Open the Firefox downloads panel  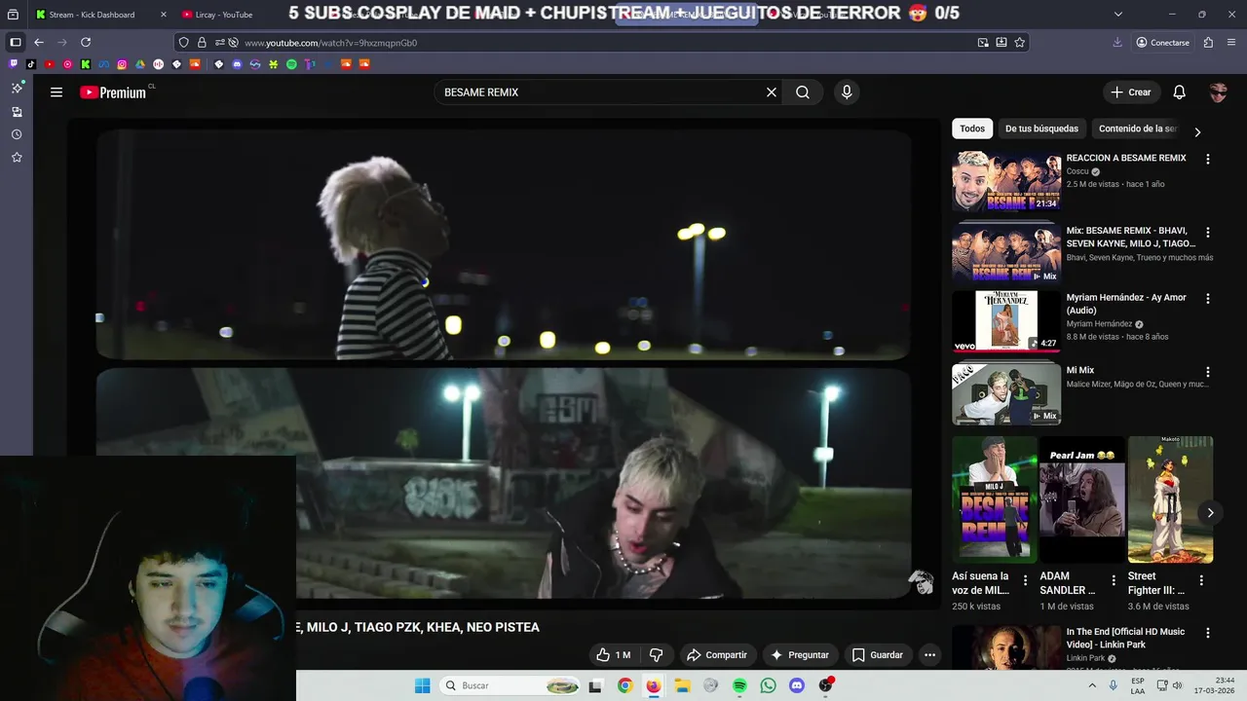tap(1117, 43)
